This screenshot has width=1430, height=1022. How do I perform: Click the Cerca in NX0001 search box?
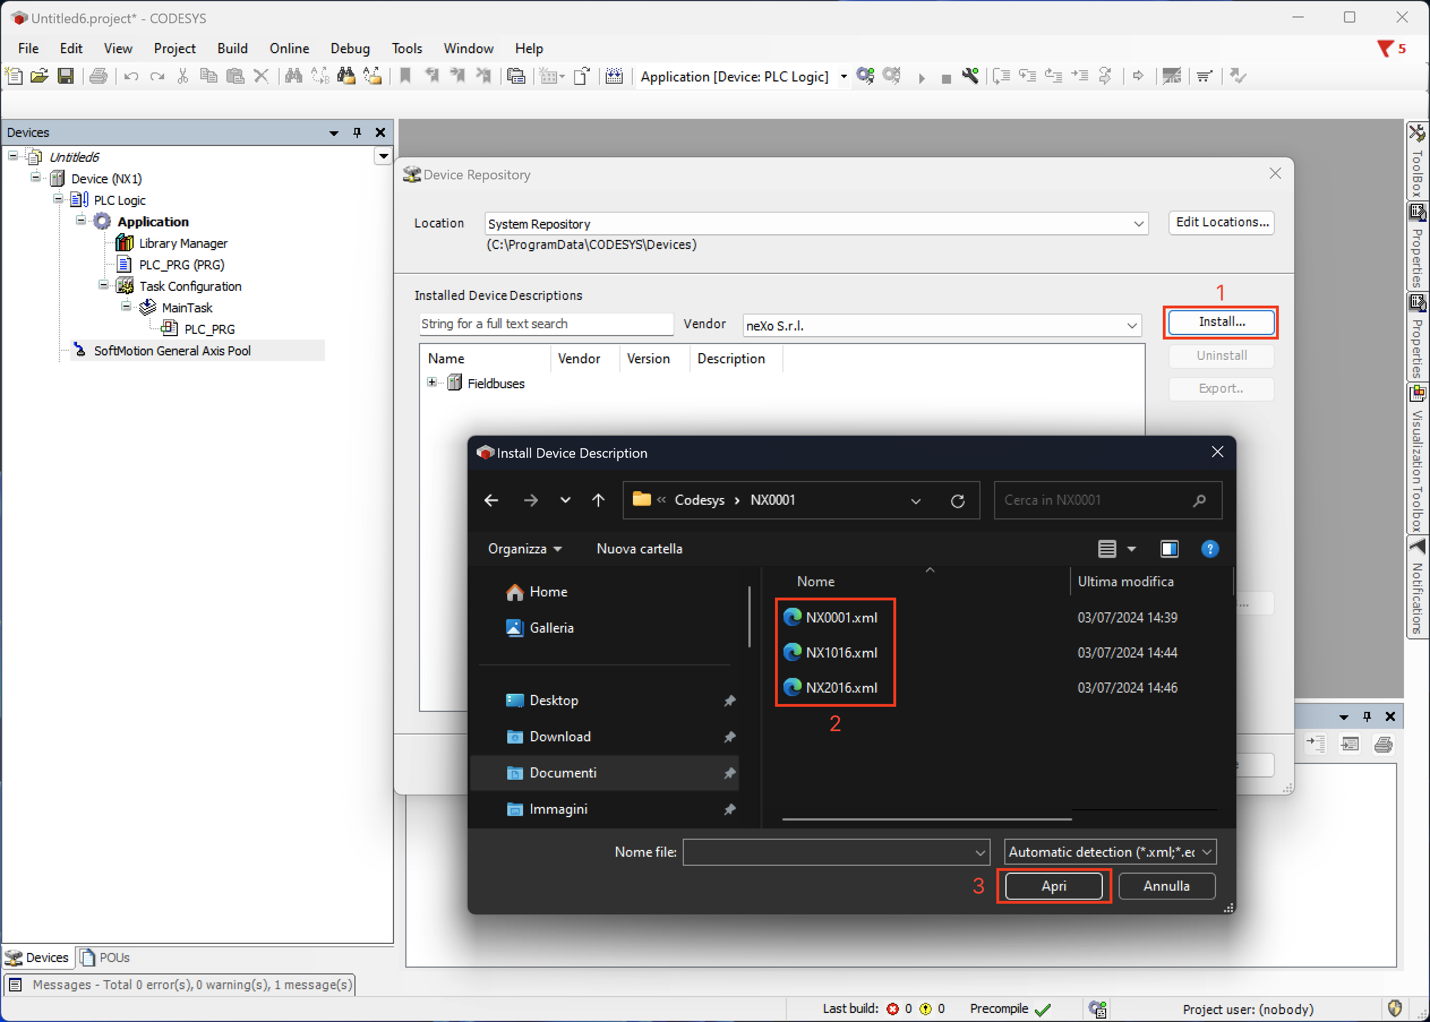tap(1108, 500)
